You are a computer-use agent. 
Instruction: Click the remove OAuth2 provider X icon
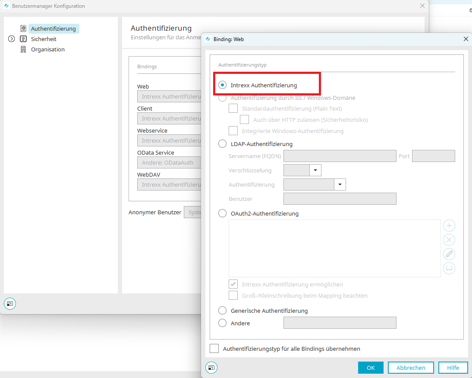coord(449,240)
